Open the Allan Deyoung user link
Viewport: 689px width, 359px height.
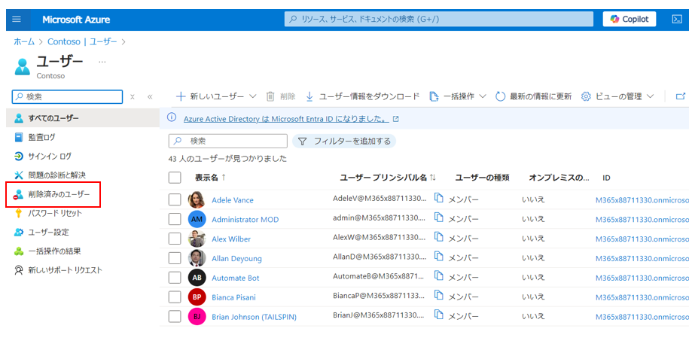236,258
